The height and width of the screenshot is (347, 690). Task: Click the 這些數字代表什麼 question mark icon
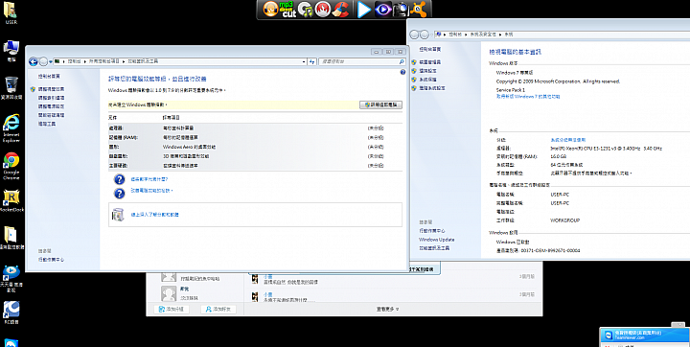(x=119, y=179)
